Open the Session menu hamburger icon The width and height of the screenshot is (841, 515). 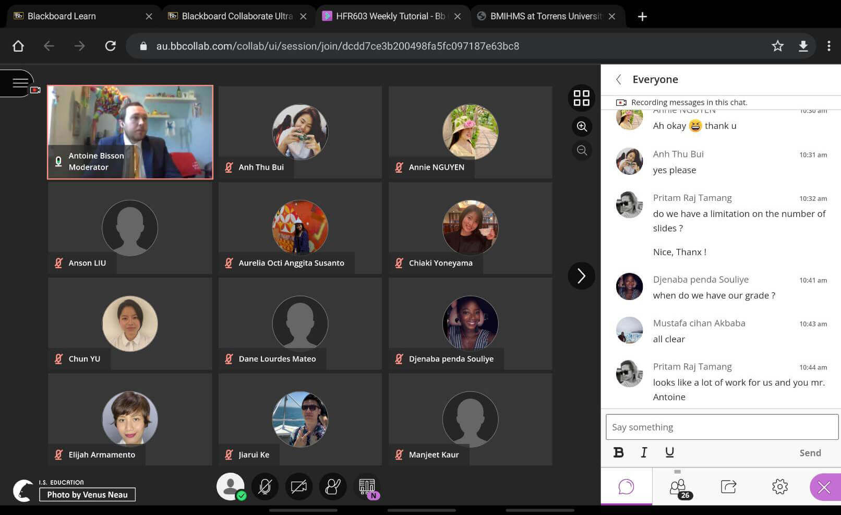point(20,83)
